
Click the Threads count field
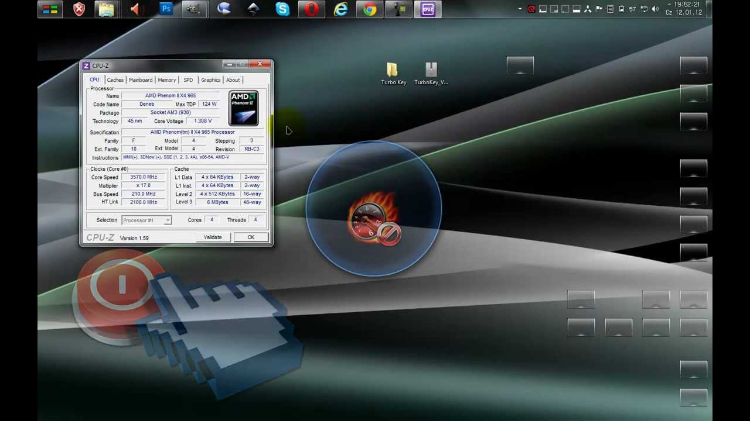click(255, 220)
